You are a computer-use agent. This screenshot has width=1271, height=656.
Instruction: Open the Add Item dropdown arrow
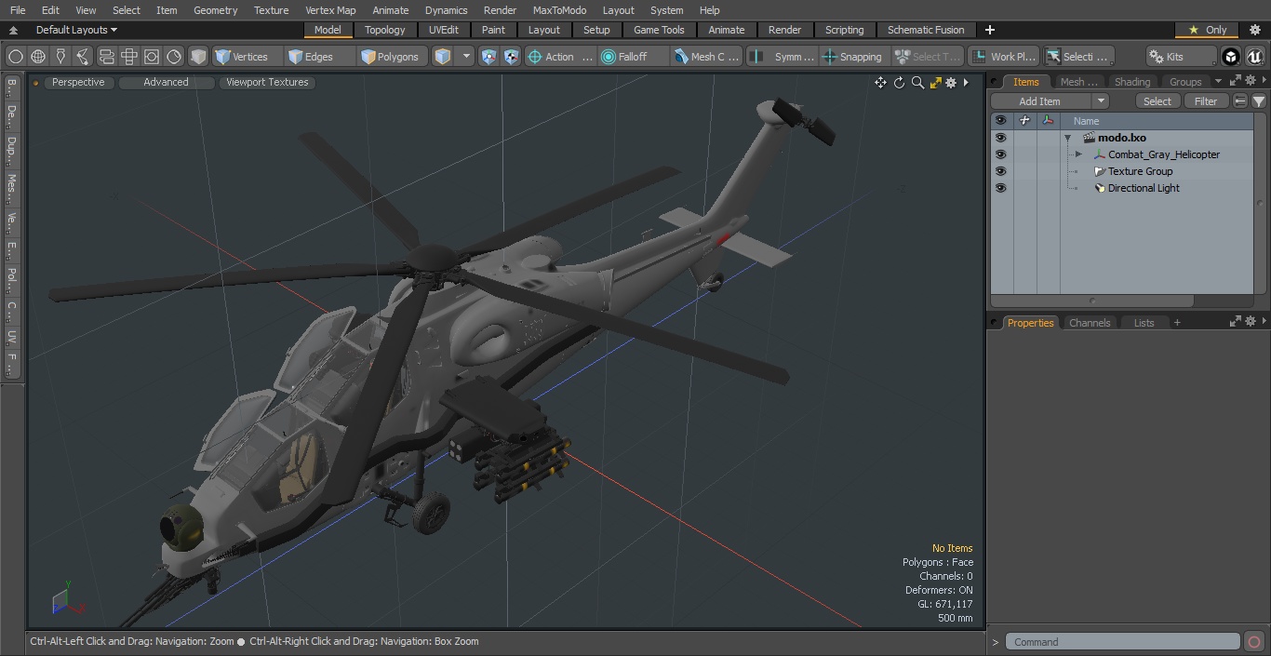[1101, 101]
